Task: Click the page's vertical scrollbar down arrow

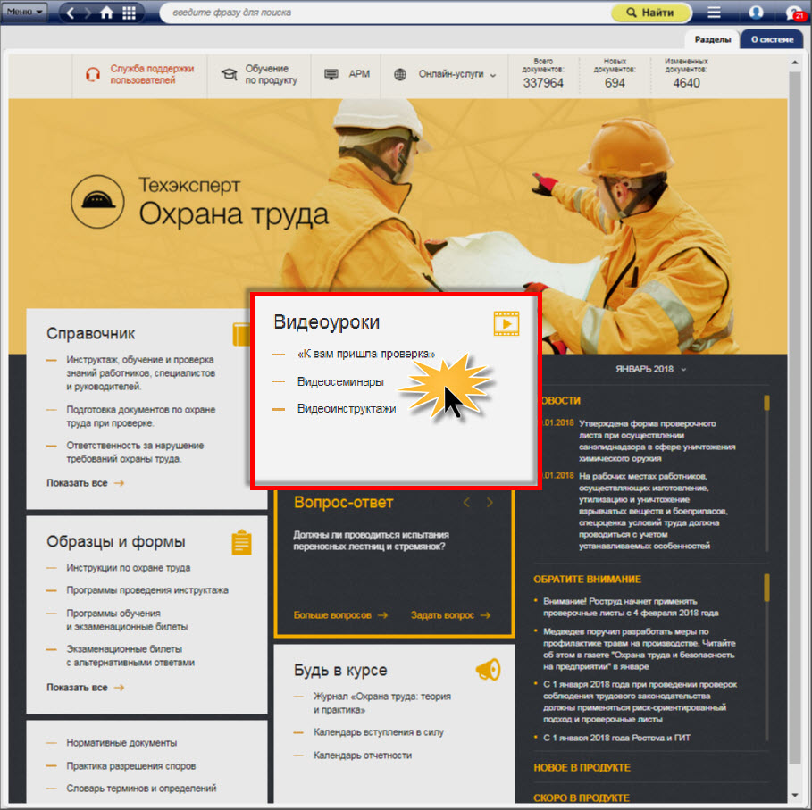Action: 795,794
